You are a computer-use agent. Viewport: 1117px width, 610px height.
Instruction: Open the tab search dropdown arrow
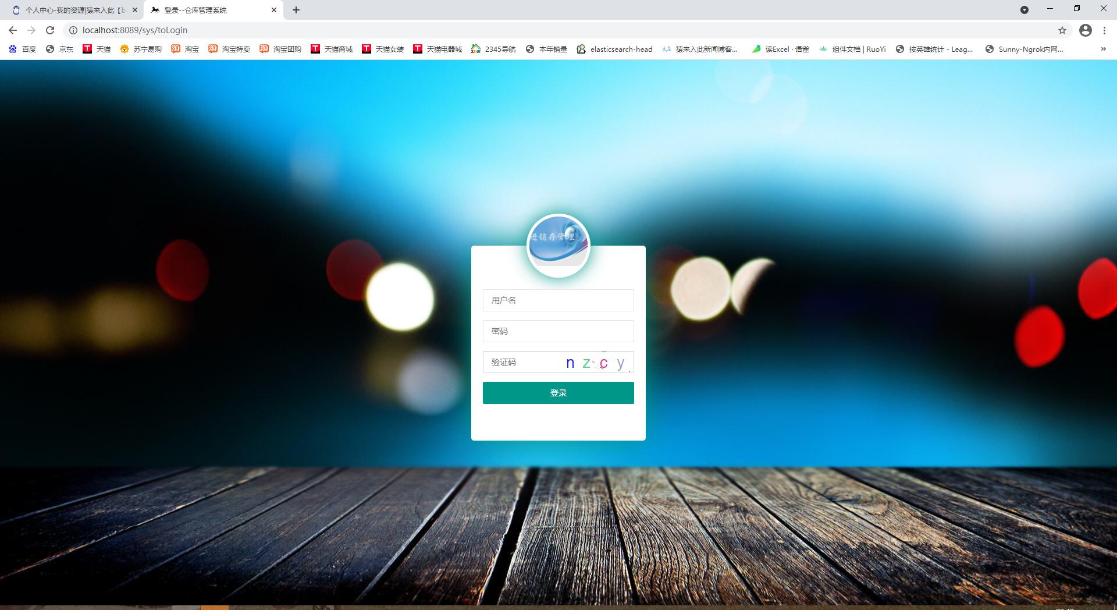point(1024,10)
